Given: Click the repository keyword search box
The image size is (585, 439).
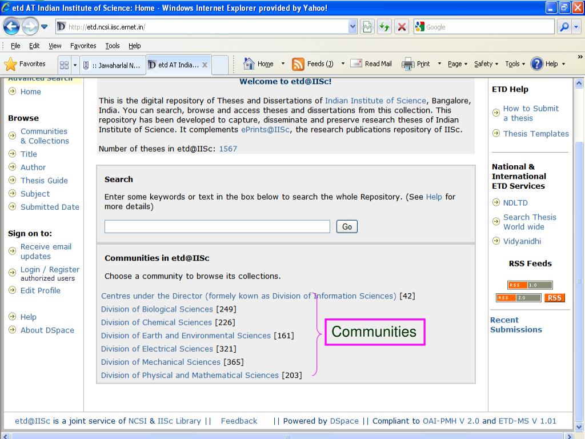Looking at the screenshot, I should 217,226.
